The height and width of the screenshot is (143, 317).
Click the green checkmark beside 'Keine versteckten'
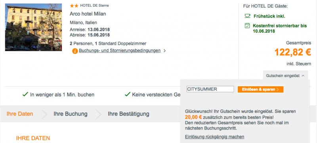pyautogui.click(x=127, y=95)
